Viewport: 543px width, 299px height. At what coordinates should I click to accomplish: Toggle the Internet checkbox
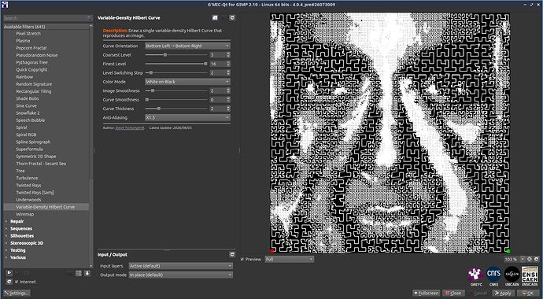click(x=17, y=282)
